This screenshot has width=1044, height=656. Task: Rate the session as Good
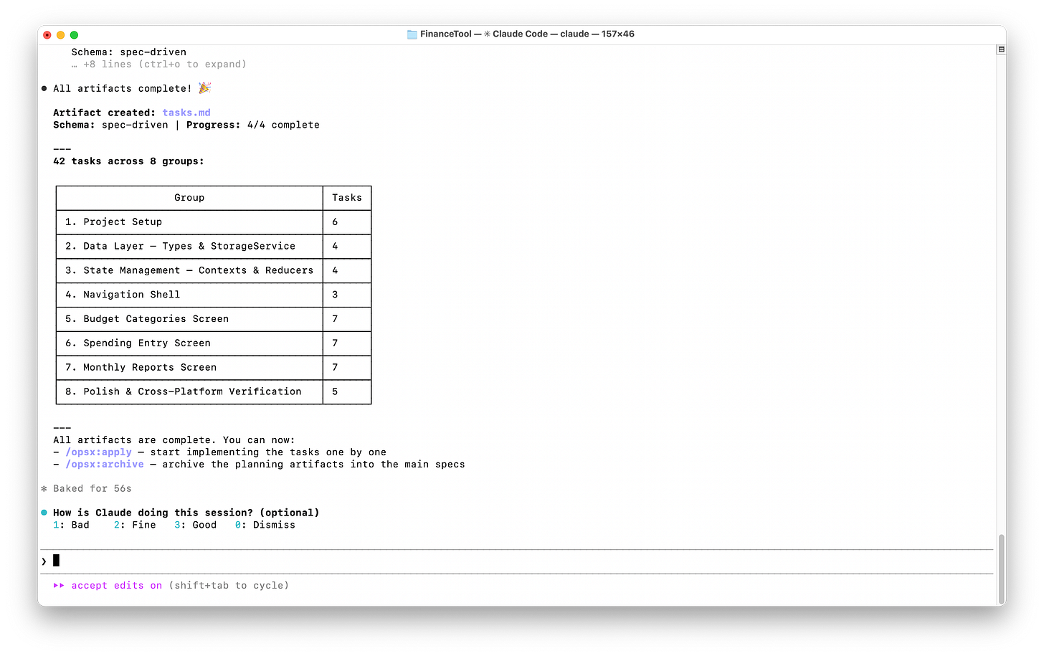pos(196,526)
